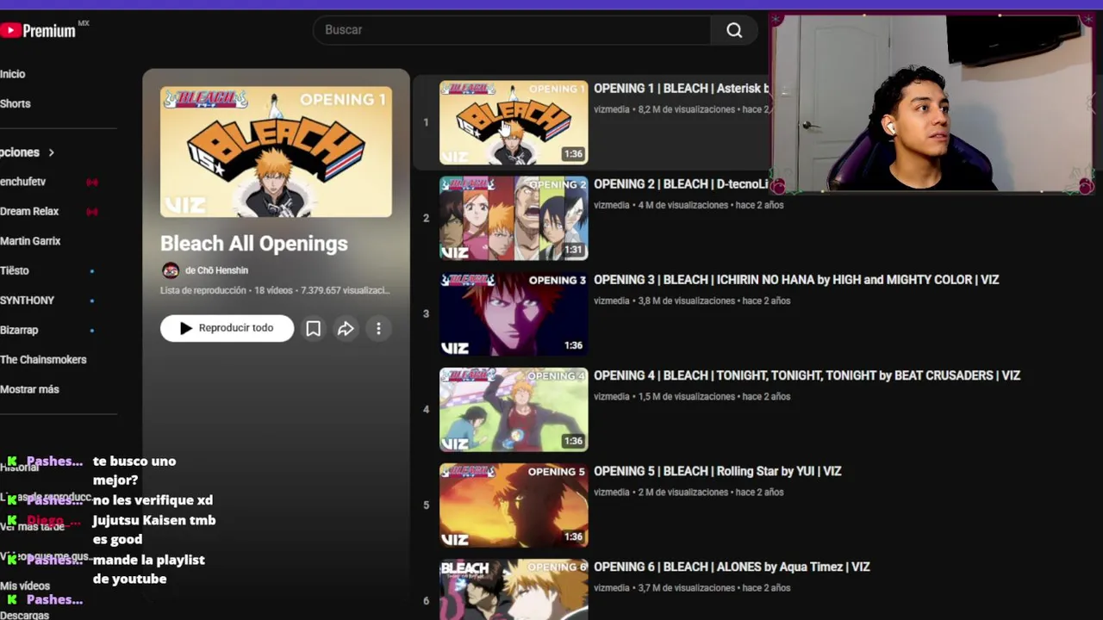Open OPENING 4 TONIGHT title

807,375
